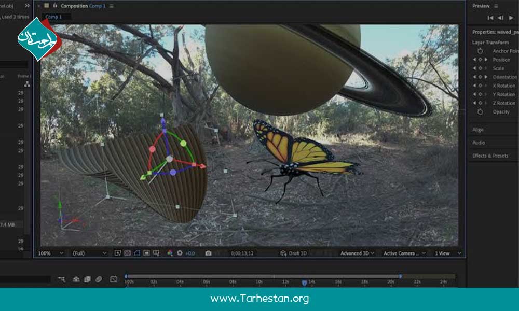Step back one frame in Preview panel

[500, 18]
